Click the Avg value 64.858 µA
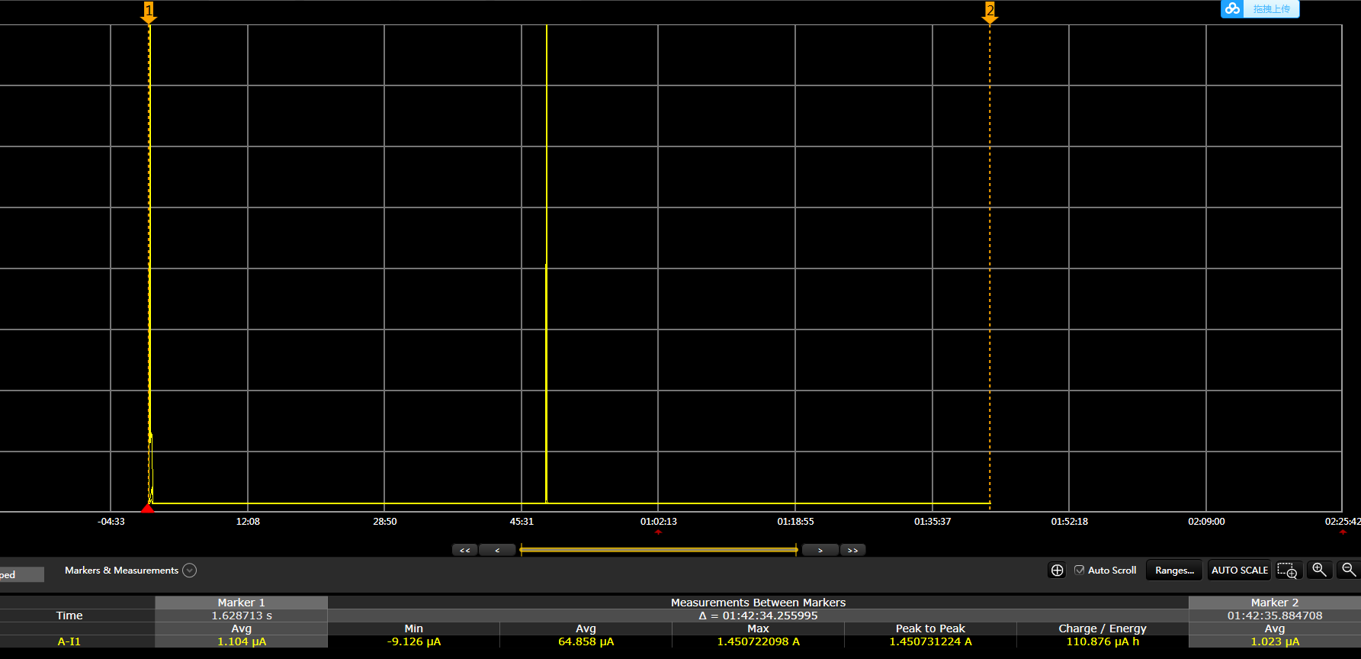The height and width of the screenshot is (659, 1361). [586, 641]
